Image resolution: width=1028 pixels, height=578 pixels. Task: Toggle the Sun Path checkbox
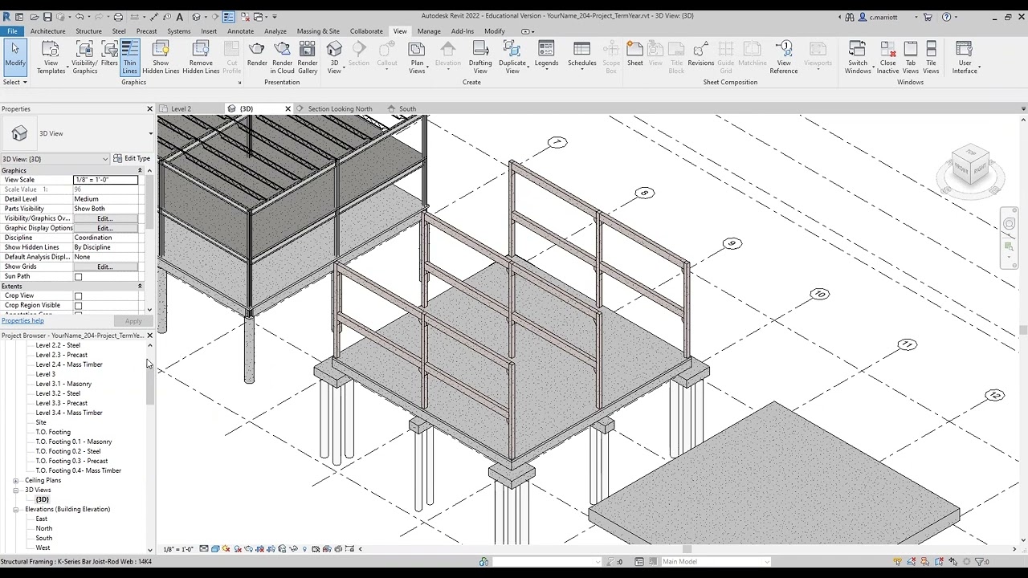click(x=78, y=277)
